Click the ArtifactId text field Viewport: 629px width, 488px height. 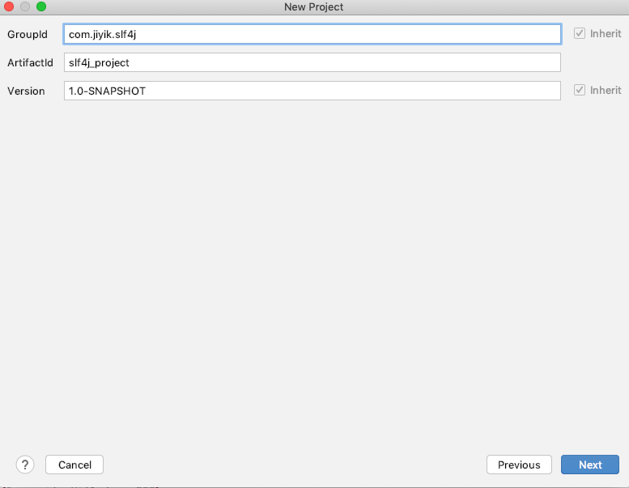312,62
